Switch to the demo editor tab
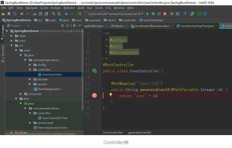 119,26
